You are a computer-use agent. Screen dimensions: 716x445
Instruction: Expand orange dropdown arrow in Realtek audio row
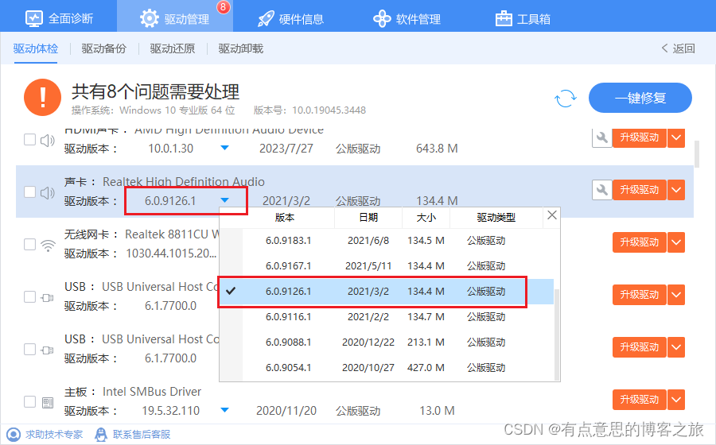(676, 190)
